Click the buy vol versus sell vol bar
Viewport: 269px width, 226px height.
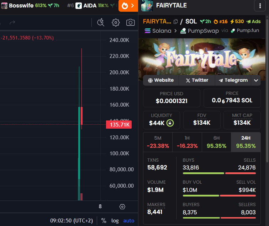[x=219, y=196]
